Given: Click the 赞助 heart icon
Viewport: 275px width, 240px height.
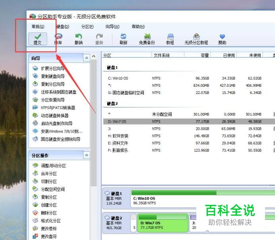Looking at the screenshot, I should (222, 37).
